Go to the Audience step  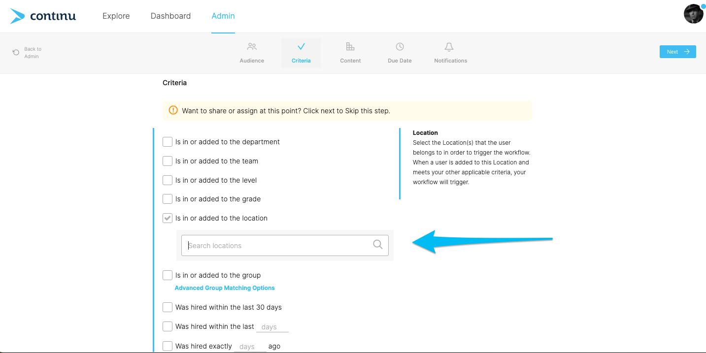coord(252,53)
